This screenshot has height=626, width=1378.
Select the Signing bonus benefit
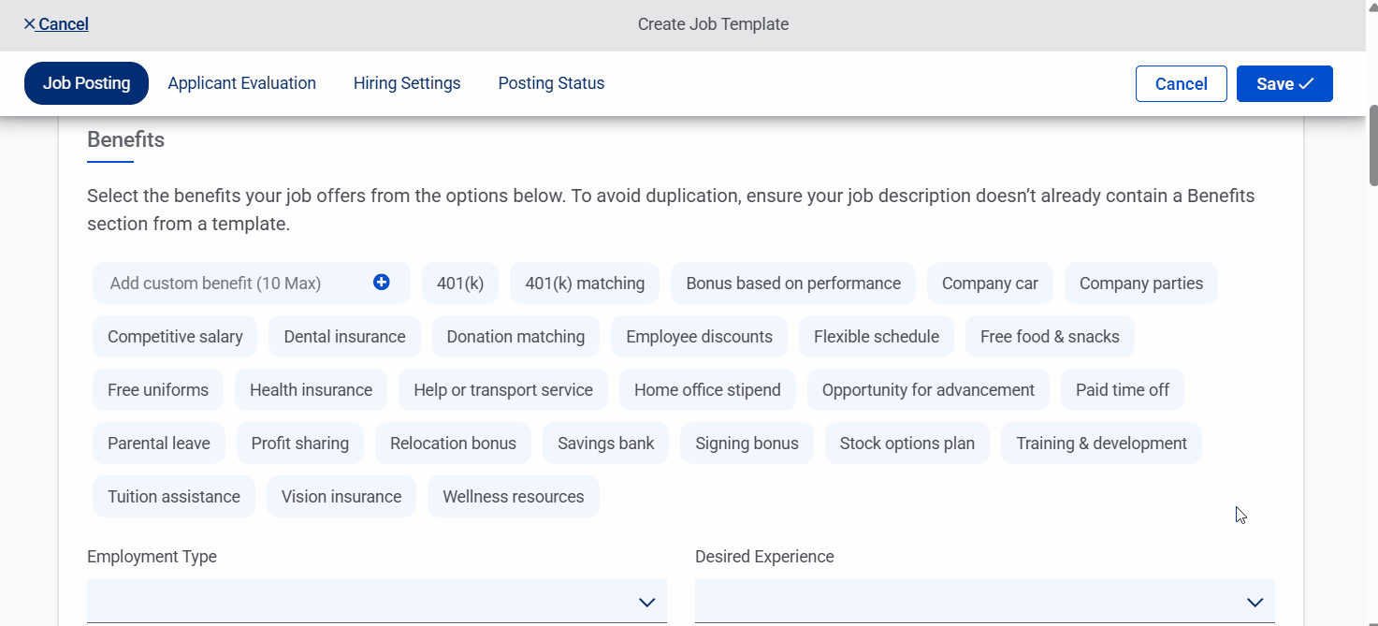pyautogui.click(x=747, y=443)
